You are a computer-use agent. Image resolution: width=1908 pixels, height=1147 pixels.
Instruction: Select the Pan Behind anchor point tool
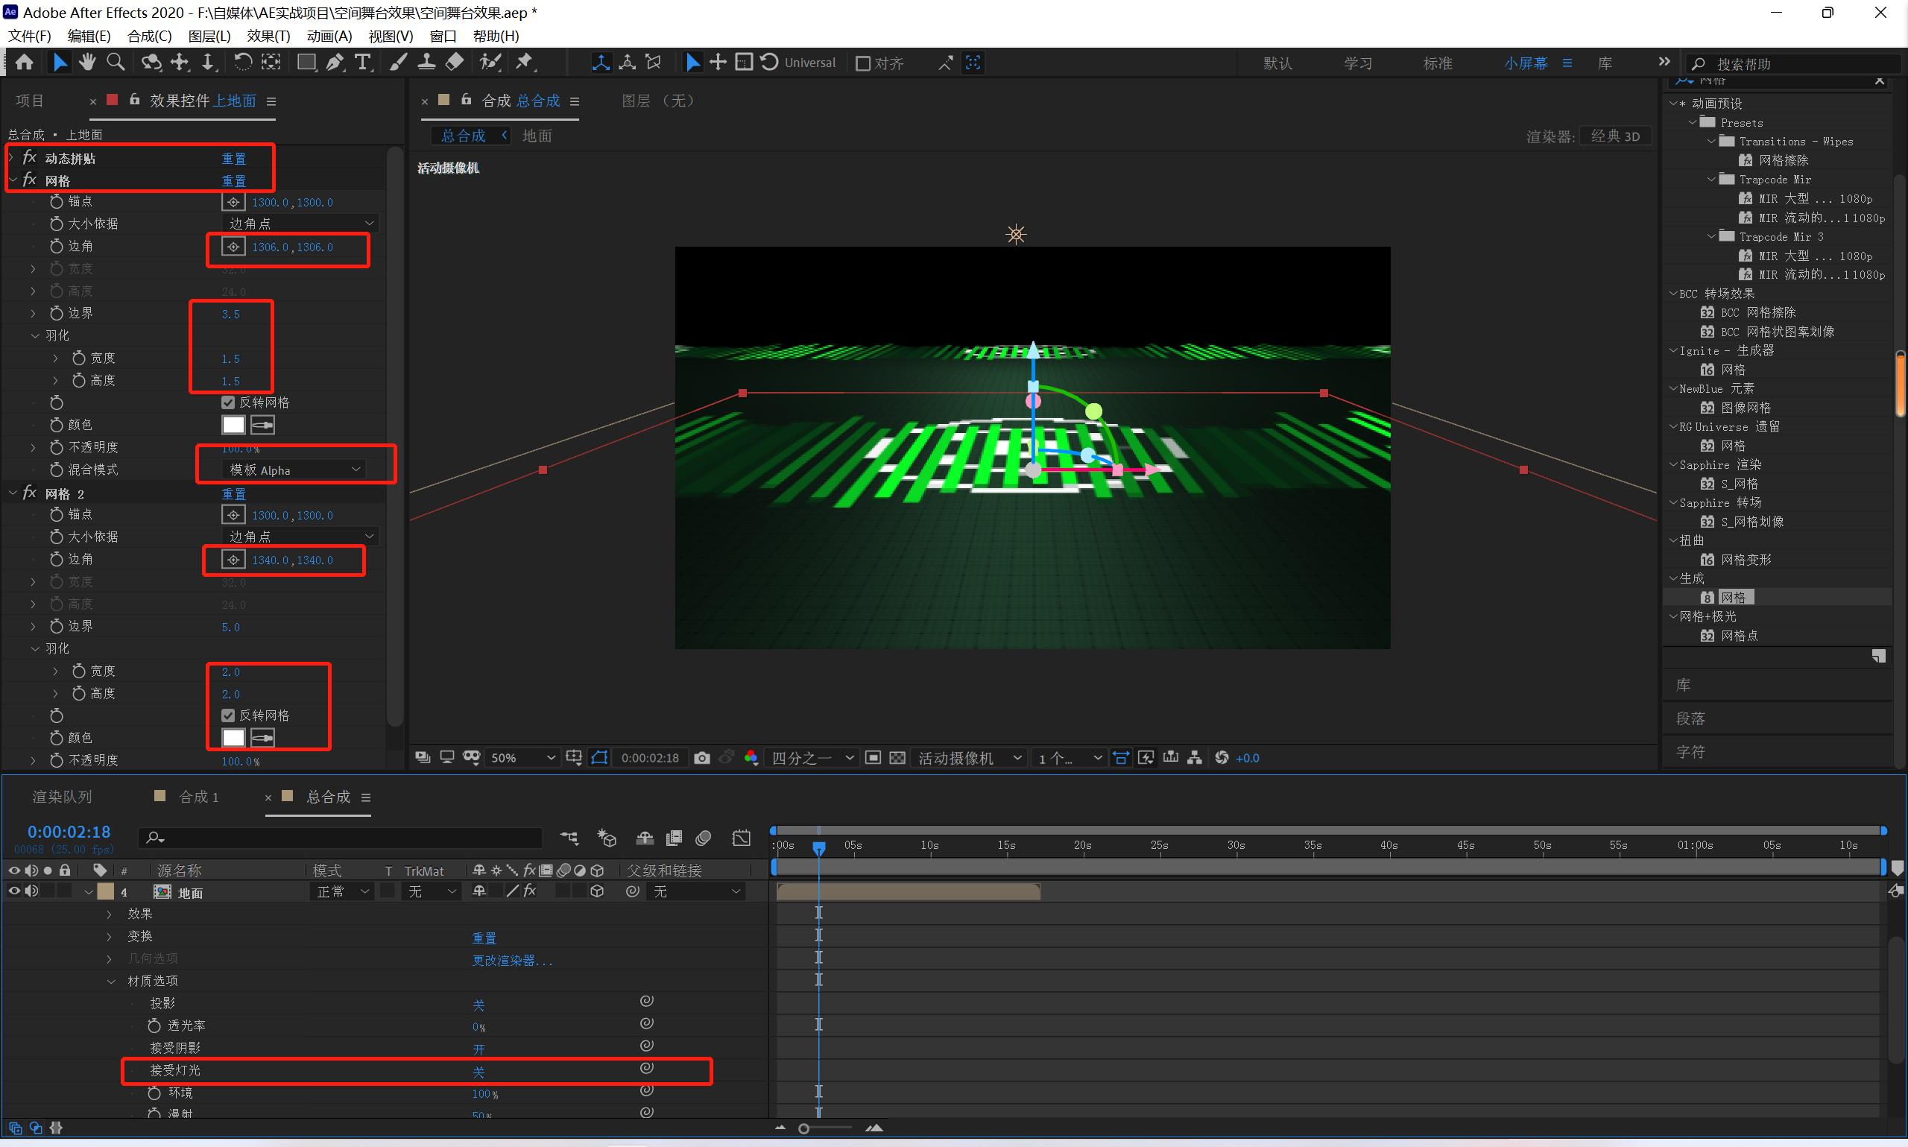[x=271, y=63]
